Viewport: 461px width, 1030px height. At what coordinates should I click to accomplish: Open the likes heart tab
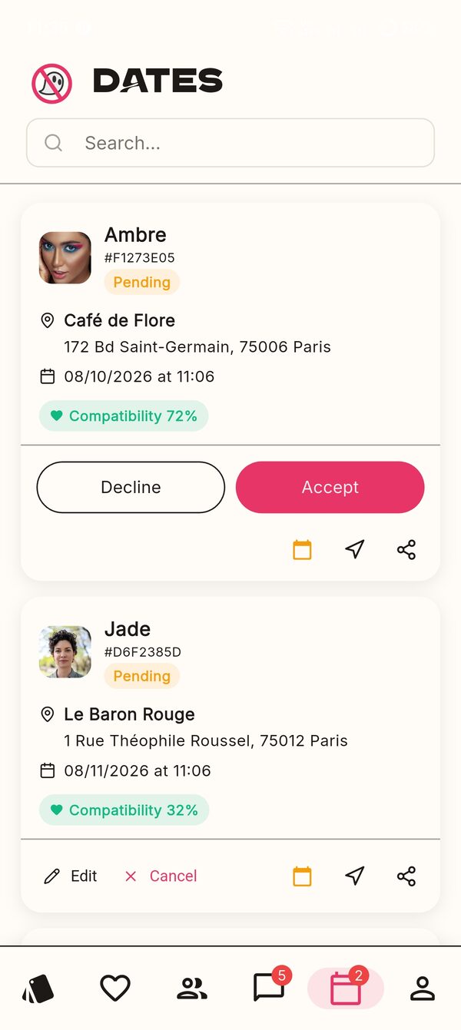115,988
